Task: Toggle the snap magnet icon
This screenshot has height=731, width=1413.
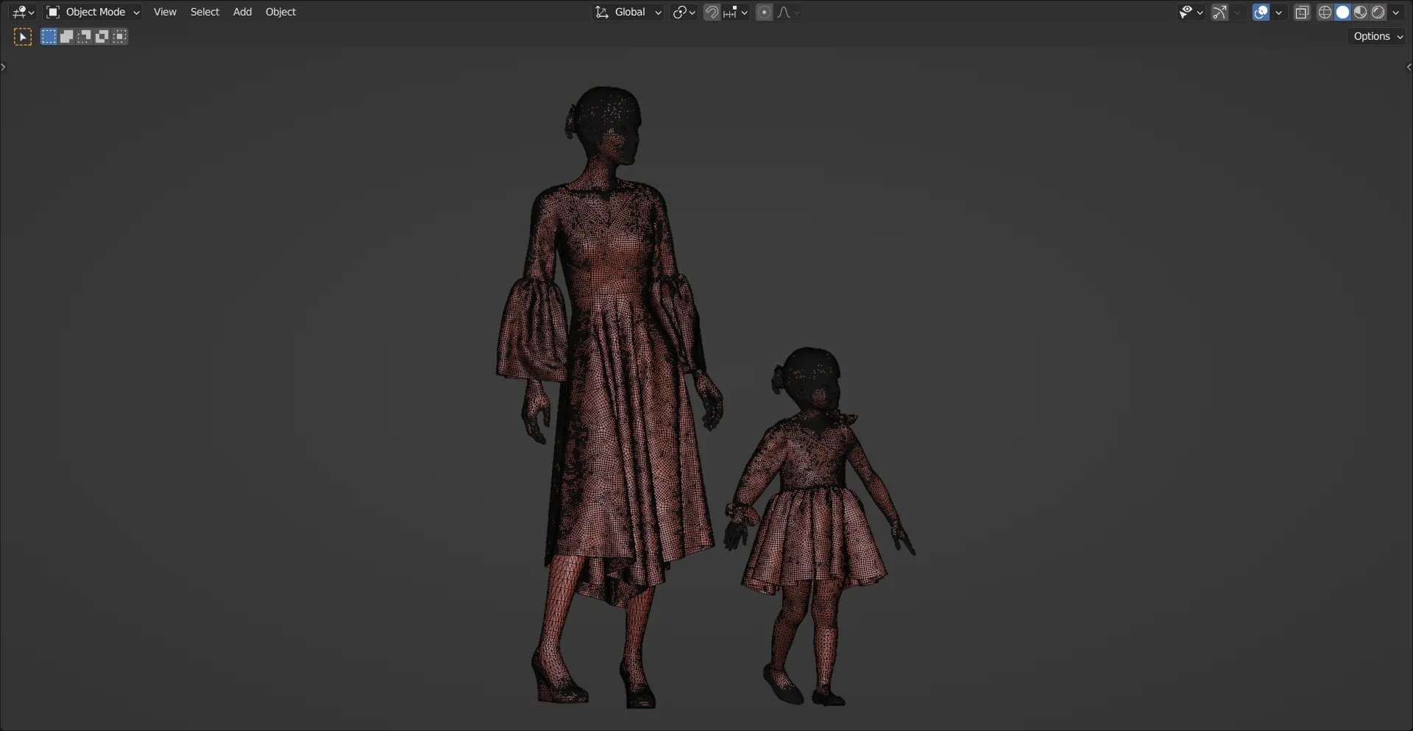Action: click(712, 12)
